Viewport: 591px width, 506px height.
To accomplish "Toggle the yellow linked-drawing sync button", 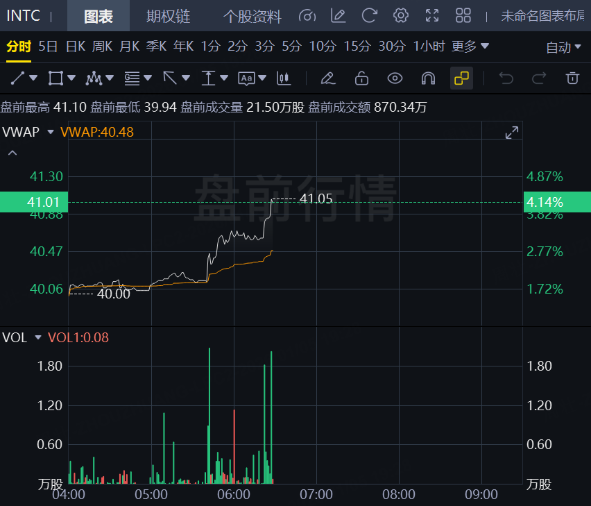I will (x=461, y=78).
